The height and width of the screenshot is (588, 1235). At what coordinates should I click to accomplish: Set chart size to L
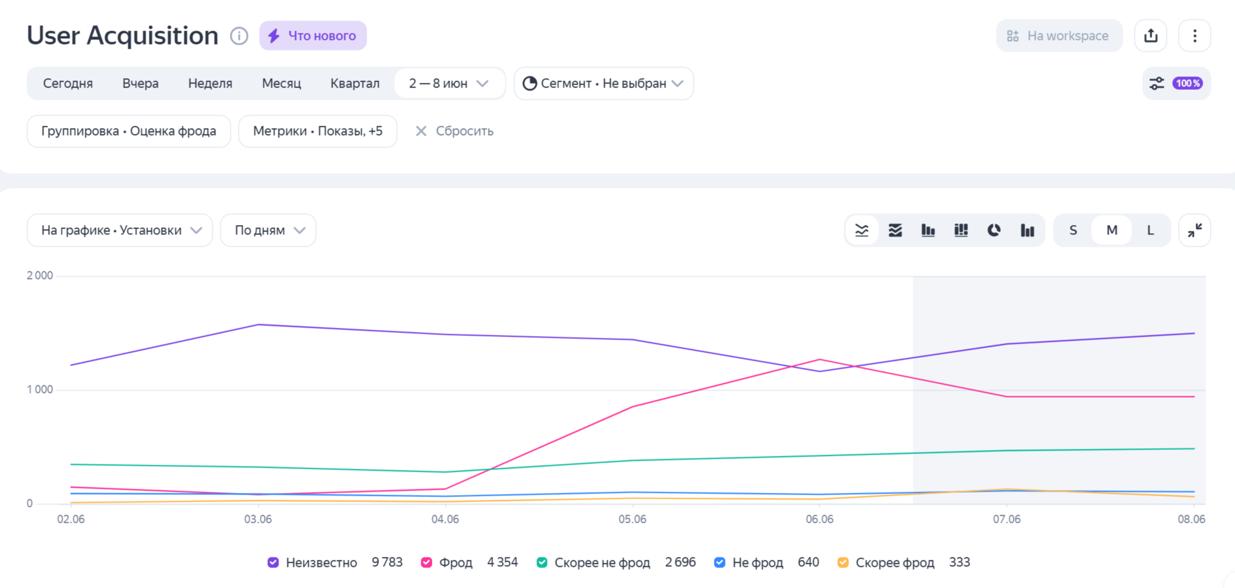(x=1150, y=230)
